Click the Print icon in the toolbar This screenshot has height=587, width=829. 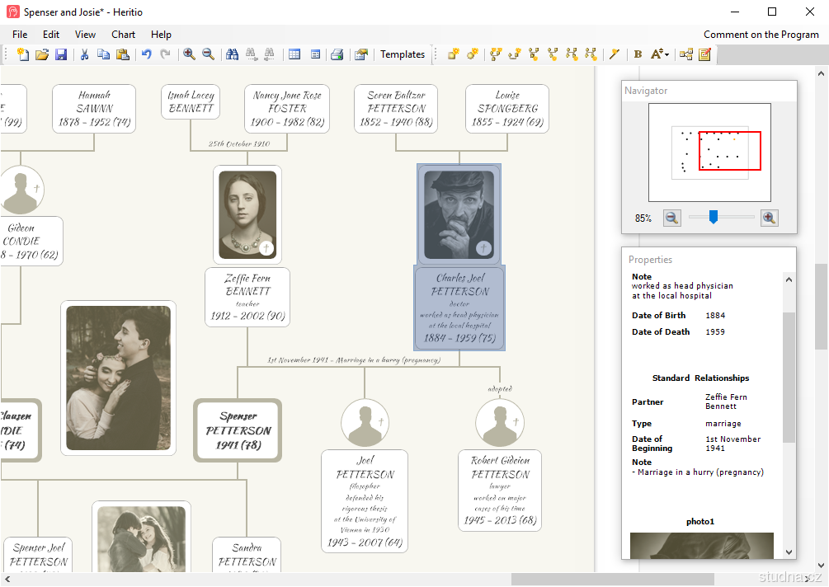(x=337, y=54)
